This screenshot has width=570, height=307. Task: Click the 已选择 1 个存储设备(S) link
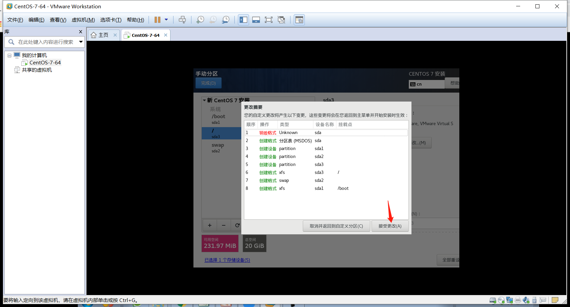click(x=227, y=260)
